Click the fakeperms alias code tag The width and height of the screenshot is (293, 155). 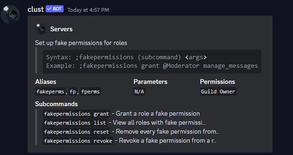50,92
